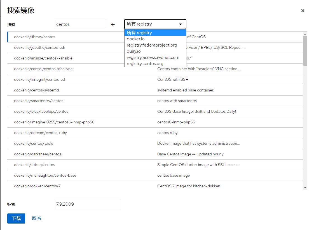314x230 pixels.
Task: Select docker.io/dokken/centos-7 row
Action: pos(155,186)
